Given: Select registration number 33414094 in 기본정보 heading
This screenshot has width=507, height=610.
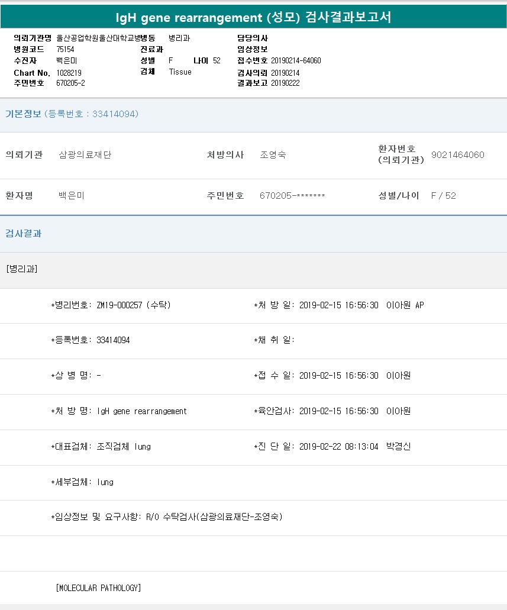Looking at the screenshot, I should coord(115,114).
